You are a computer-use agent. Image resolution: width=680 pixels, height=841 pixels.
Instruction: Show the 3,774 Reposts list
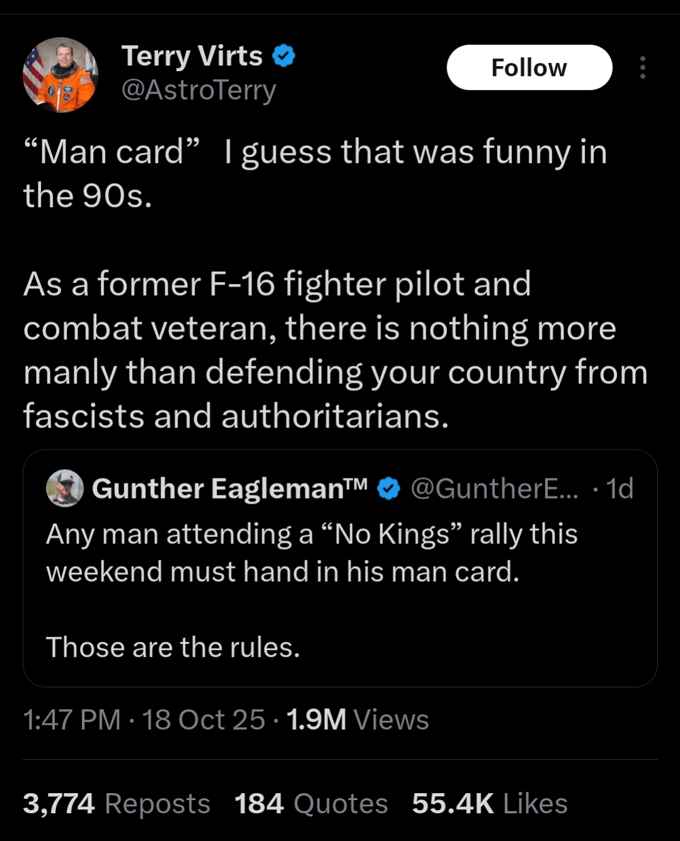116,804
